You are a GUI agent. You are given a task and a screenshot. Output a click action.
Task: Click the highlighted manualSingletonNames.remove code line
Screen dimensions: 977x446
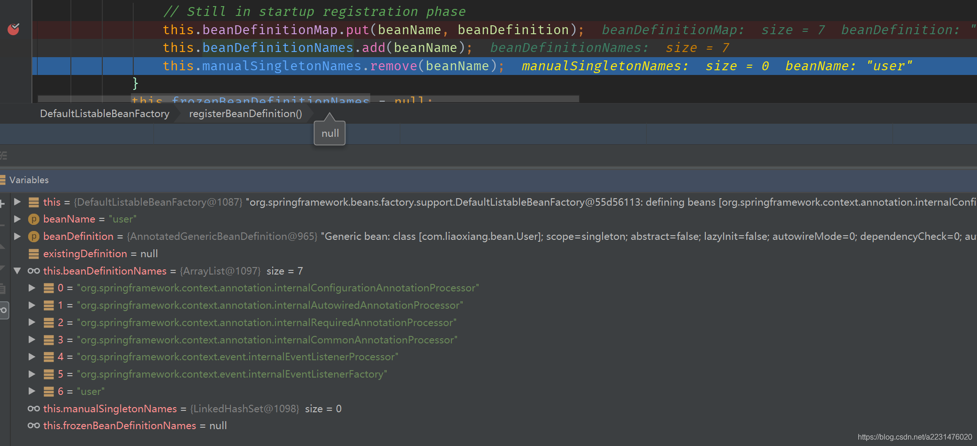[504, 66]
